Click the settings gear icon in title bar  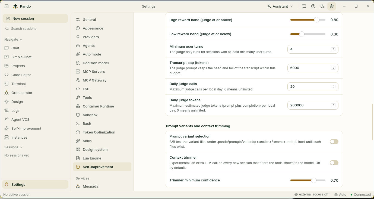click(x=332, y=6)
